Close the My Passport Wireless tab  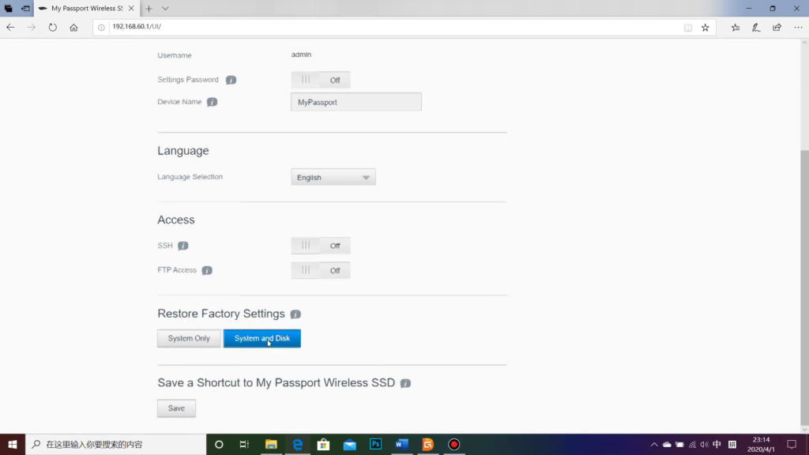(x=131, y=8)
